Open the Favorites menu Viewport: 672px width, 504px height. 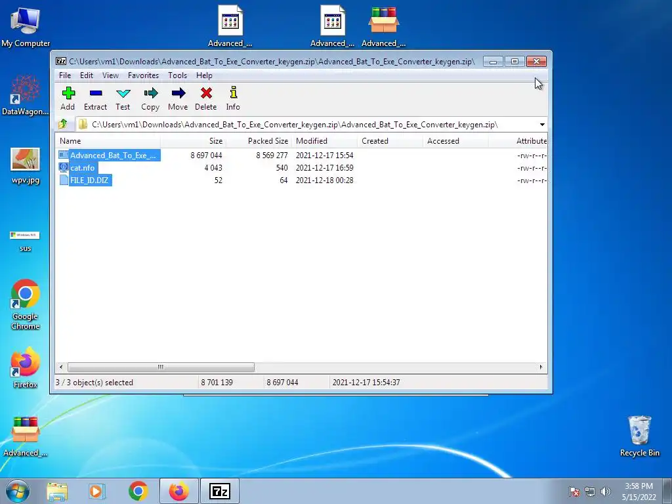[x=143, y=75]
